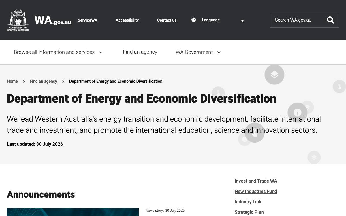Open the WA.gov.au home logo

click(x=53, y=20)
